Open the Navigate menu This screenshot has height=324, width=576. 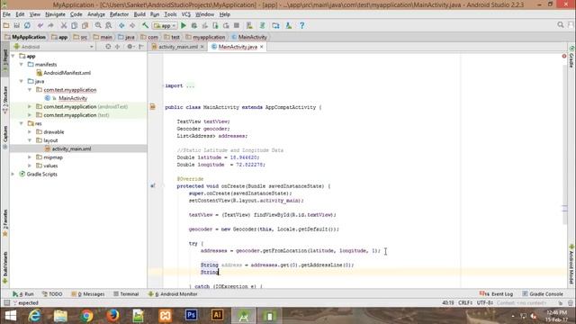pos(55,14)
